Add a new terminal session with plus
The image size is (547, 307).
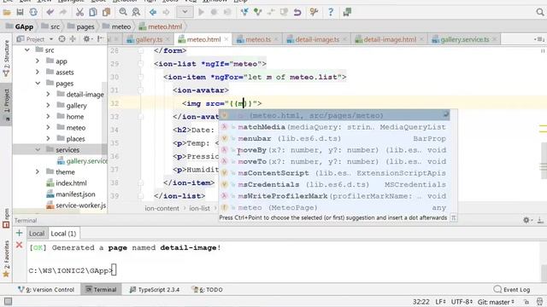click(x=19, y=233)
